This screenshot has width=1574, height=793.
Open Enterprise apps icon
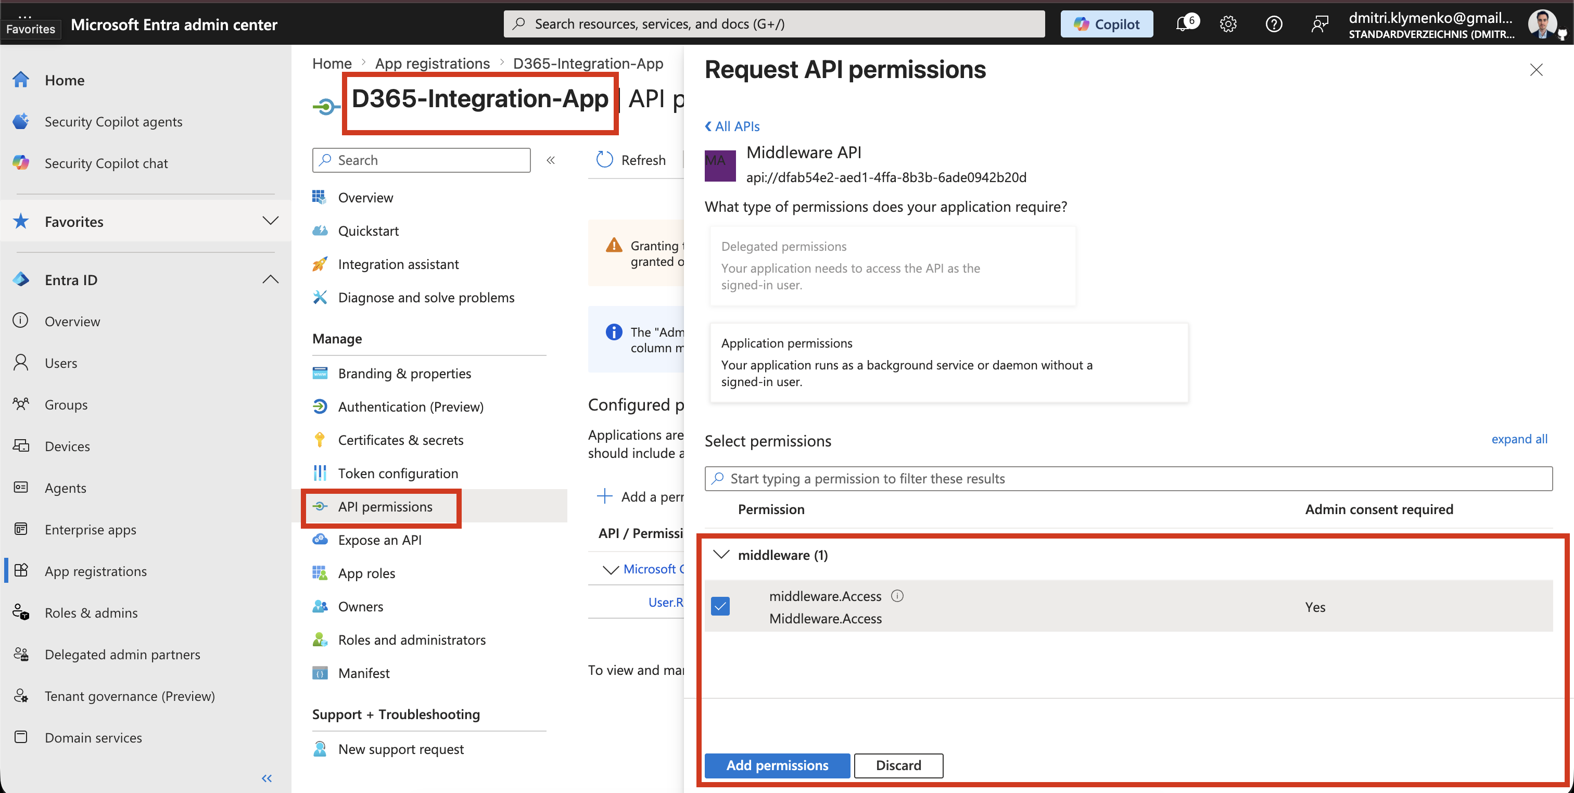[x=21, y=529]
